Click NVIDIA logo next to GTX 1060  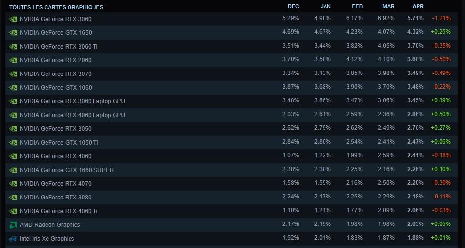pos(13,88)
